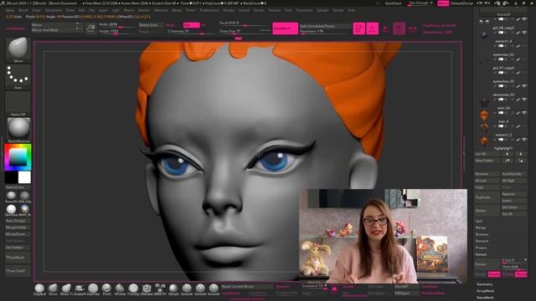Open the BasicMaterial material selector
The height and width of the screenshot is (301, 536).
point(18,130)
